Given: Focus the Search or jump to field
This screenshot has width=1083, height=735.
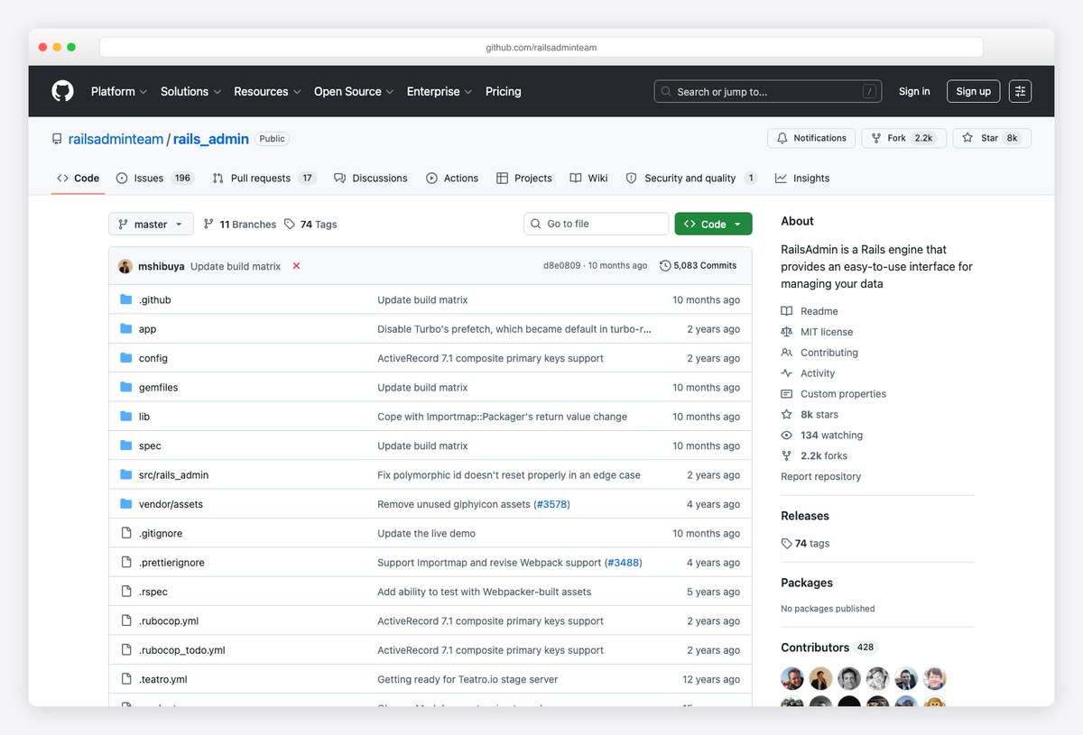Looking at the screenshot, I should [768, 91].
